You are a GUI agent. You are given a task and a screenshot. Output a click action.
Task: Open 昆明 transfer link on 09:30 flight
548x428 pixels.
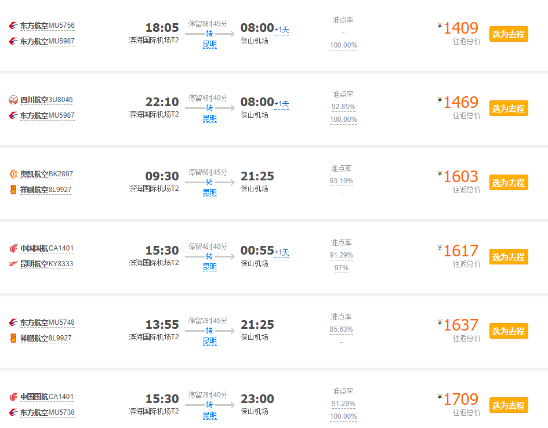[210, 193]
